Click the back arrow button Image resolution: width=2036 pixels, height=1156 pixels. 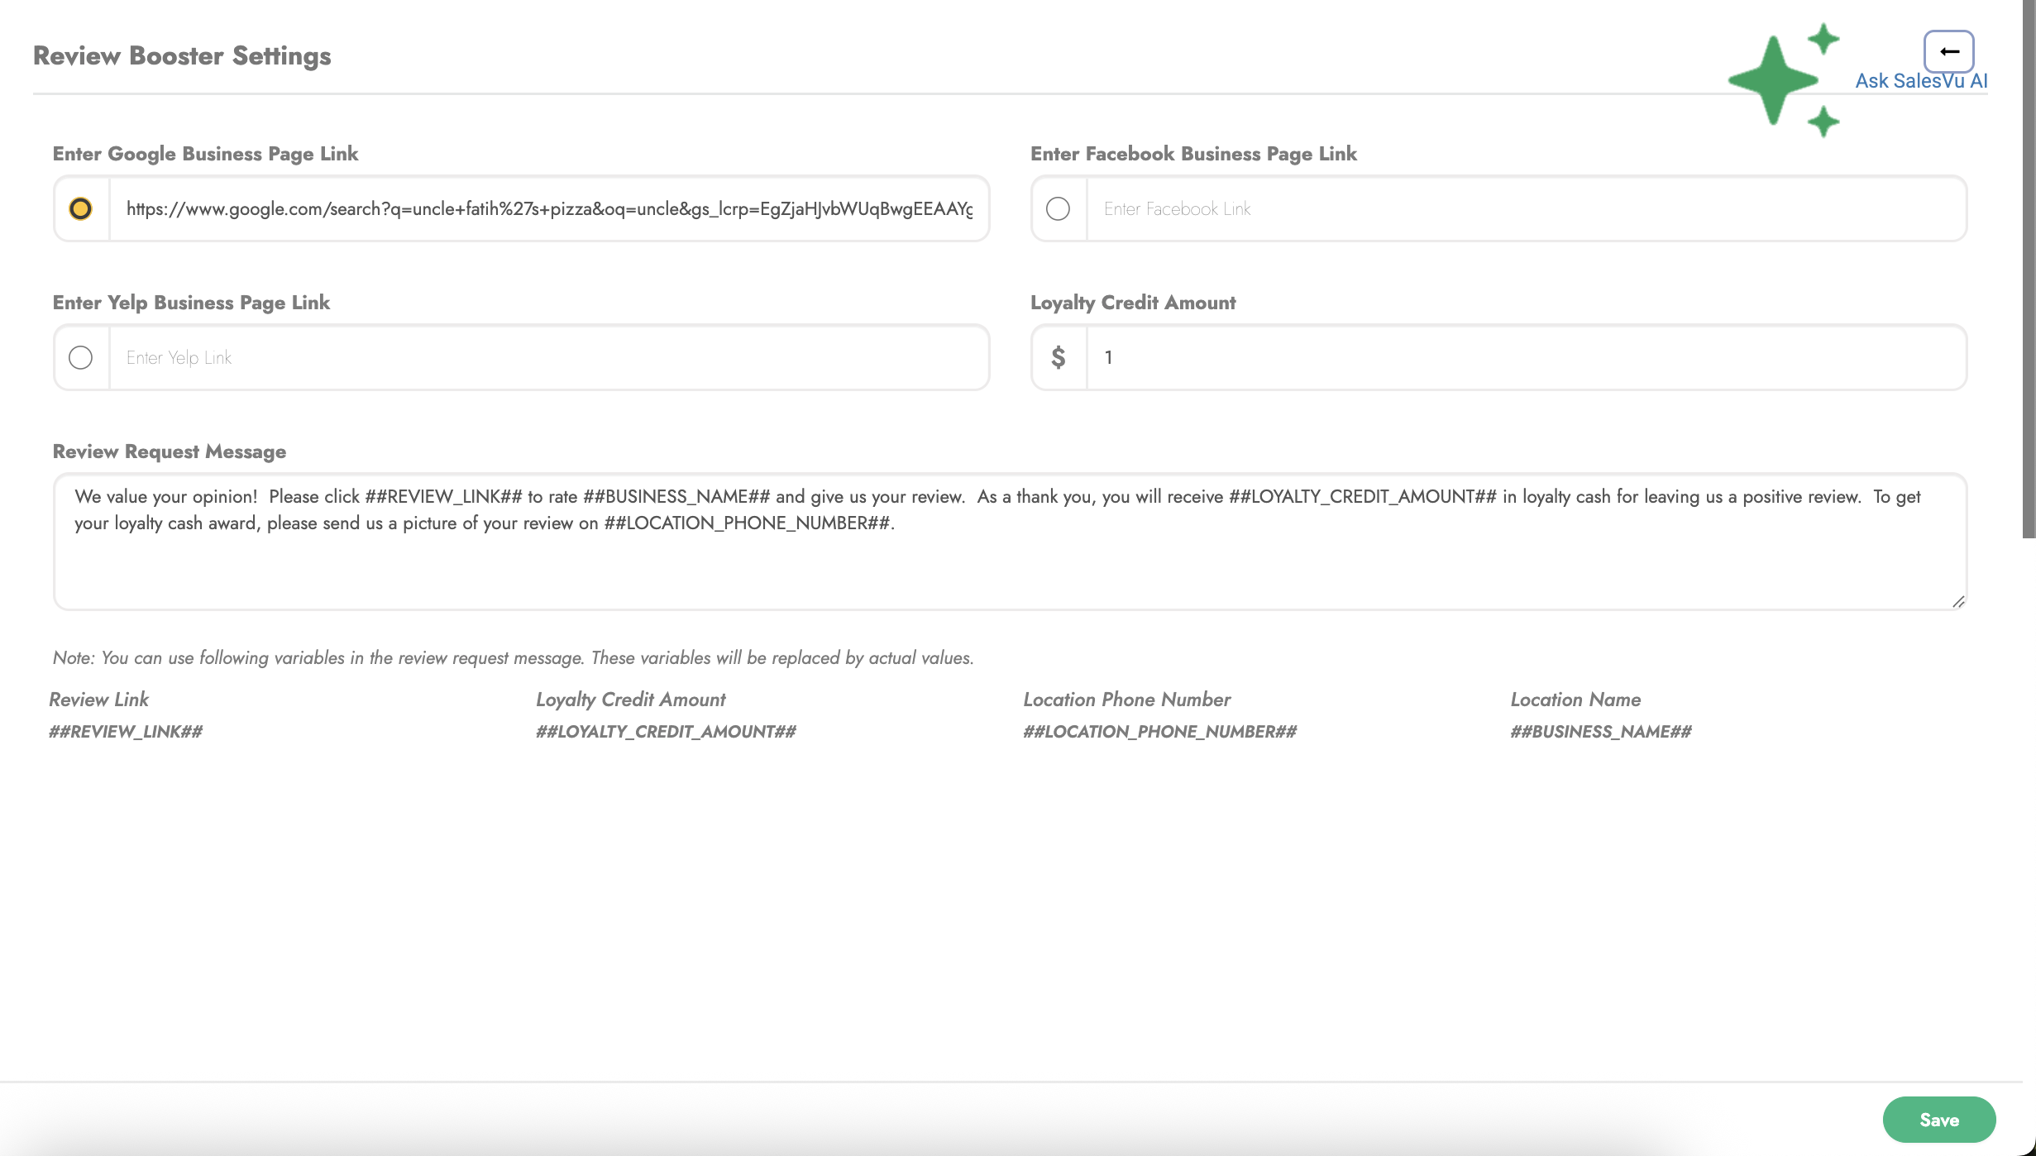coord(1948,51)
